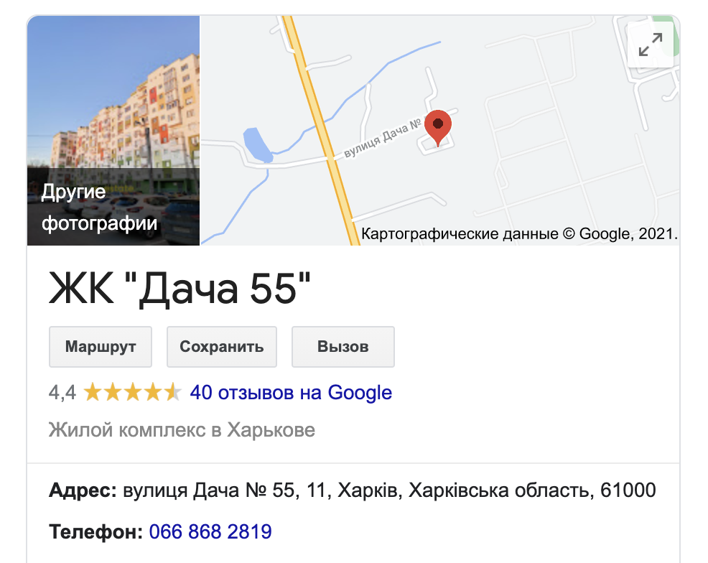The image size is (708, 563).
Task: Click the yellow highway on the map
Action: (320, 131)
